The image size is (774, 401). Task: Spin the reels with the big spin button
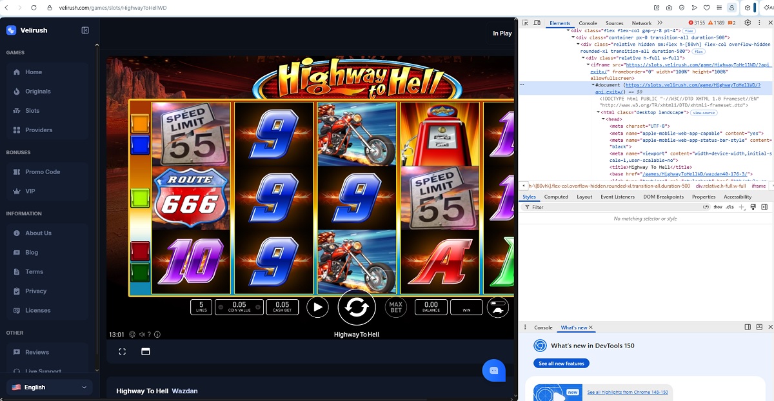coord(357,307)
